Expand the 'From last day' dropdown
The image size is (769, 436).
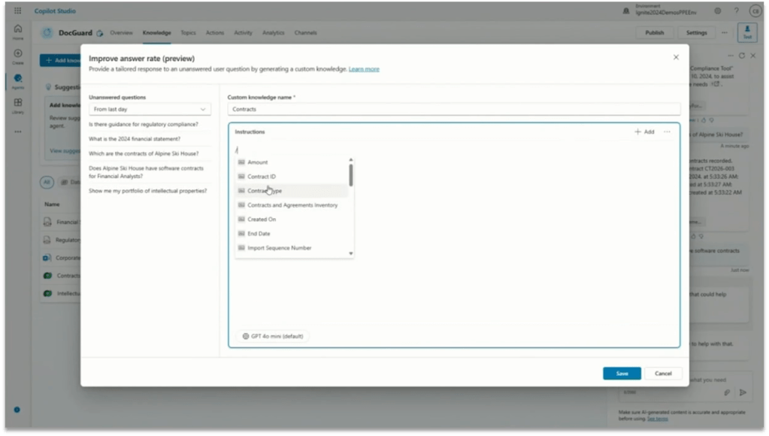(150, 109)
